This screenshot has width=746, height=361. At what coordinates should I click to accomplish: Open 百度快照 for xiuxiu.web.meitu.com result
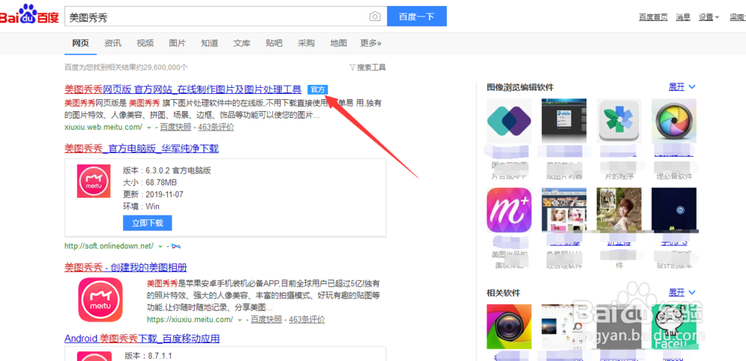point(175,128)
